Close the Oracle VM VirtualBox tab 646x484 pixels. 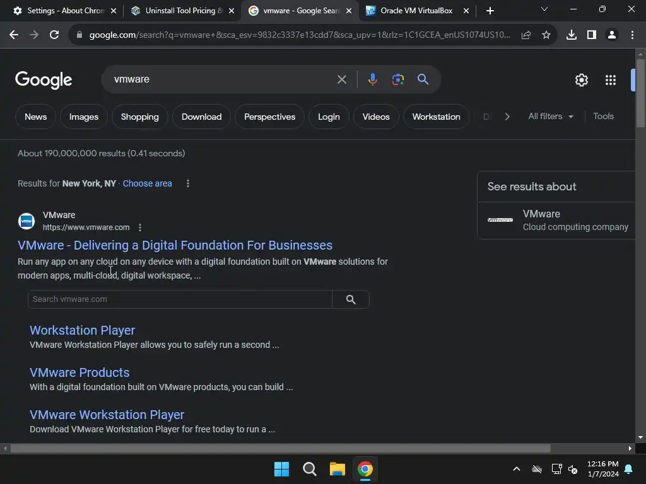coord(466,11)
